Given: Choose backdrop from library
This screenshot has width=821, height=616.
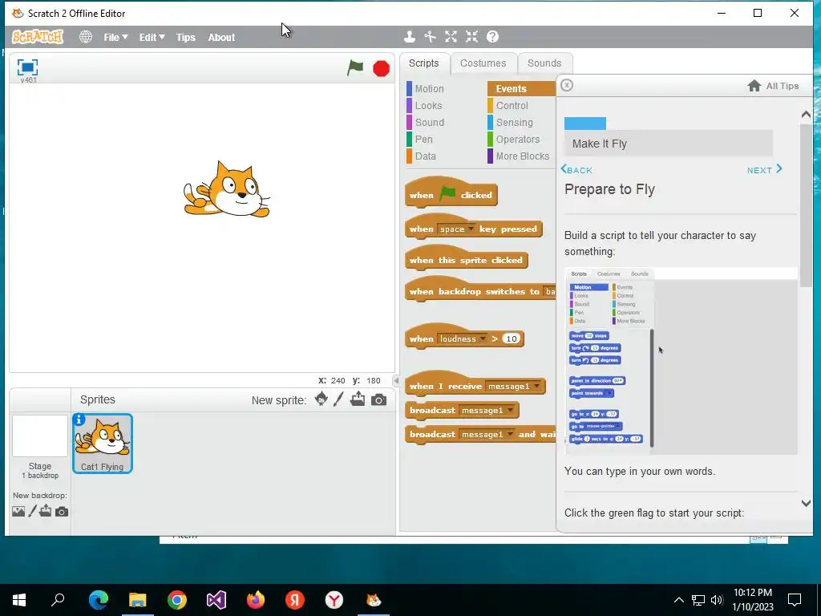Looking at the screenshot, I should click(18, 511).
